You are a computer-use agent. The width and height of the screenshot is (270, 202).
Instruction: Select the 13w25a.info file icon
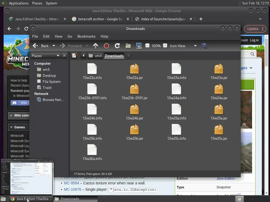pos(176,109)
